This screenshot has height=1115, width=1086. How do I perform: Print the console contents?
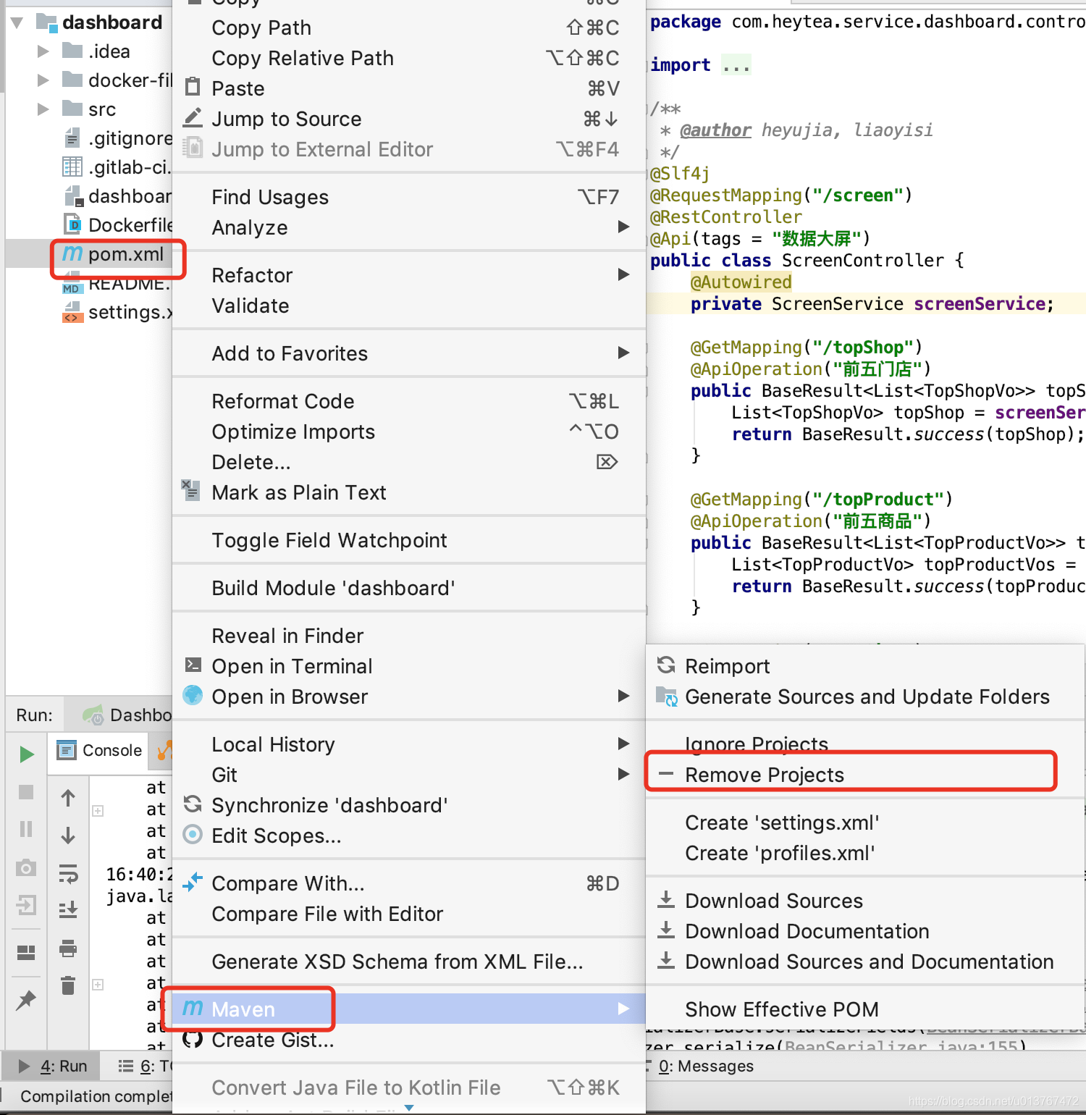(x=68, y=950)
